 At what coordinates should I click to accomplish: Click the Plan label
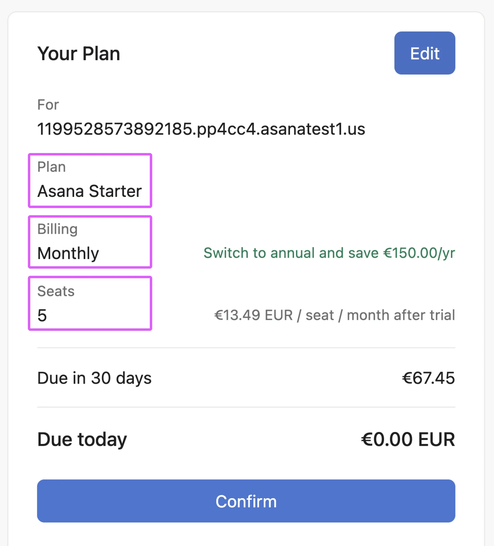click(52, 167)
